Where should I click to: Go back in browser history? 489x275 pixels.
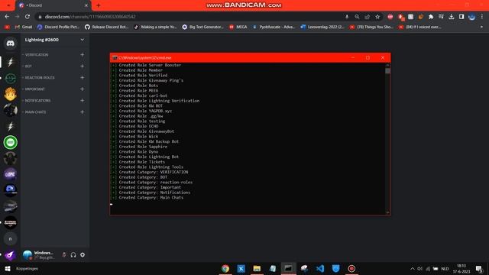[7, 17]
